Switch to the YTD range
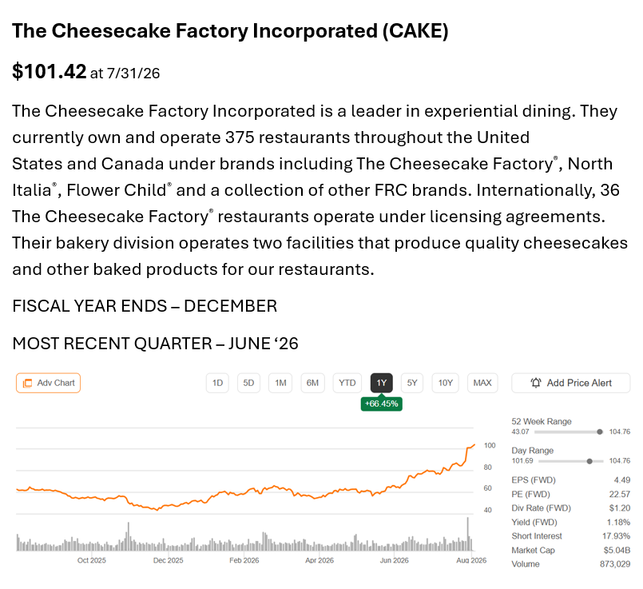The height and width of the screenshot is (589, 643). [x=347, y=383]
